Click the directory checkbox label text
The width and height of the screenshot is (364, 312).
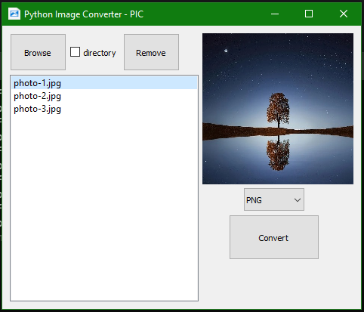pos(100,53)
